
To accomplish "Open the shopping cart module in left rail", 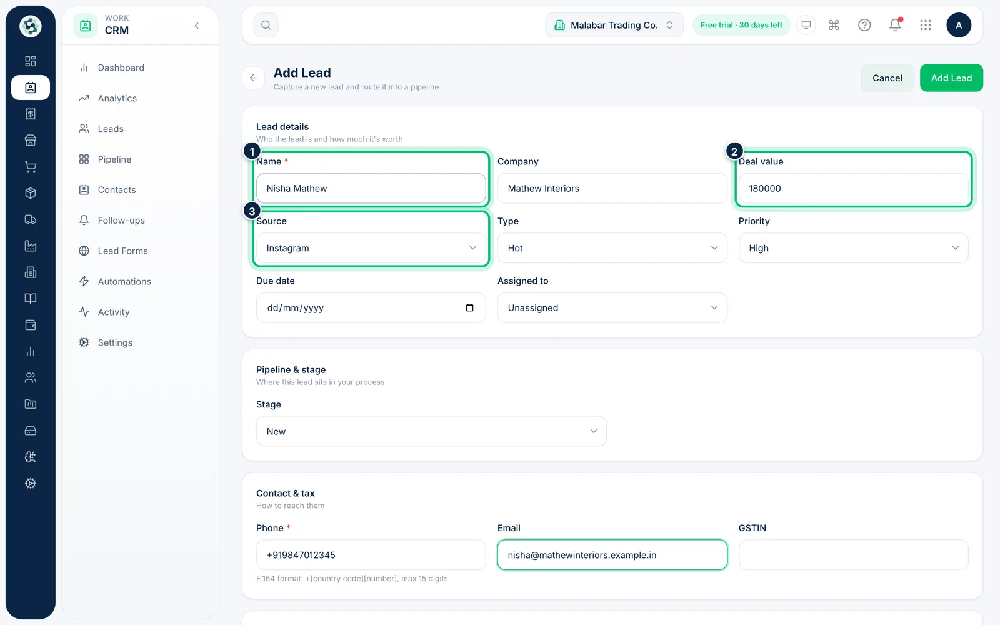I will 31,167.
